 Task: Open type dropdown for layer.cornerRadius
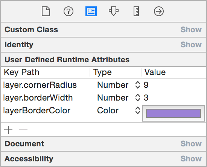137,85
